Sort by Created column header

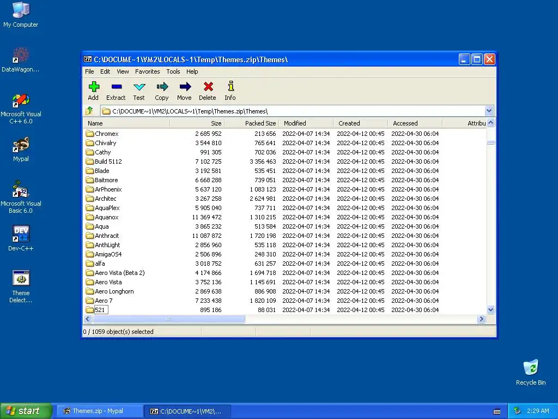(361, 123)
